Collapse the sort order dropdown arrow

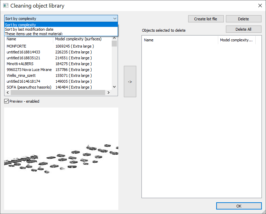tap(114, 19)
